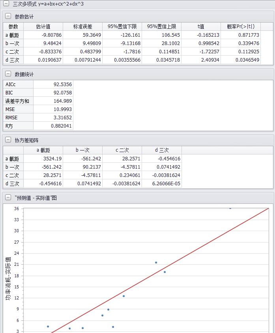Collapse the 协方差矩阵 panel
The image size is (275, 333).
point(8,140)
